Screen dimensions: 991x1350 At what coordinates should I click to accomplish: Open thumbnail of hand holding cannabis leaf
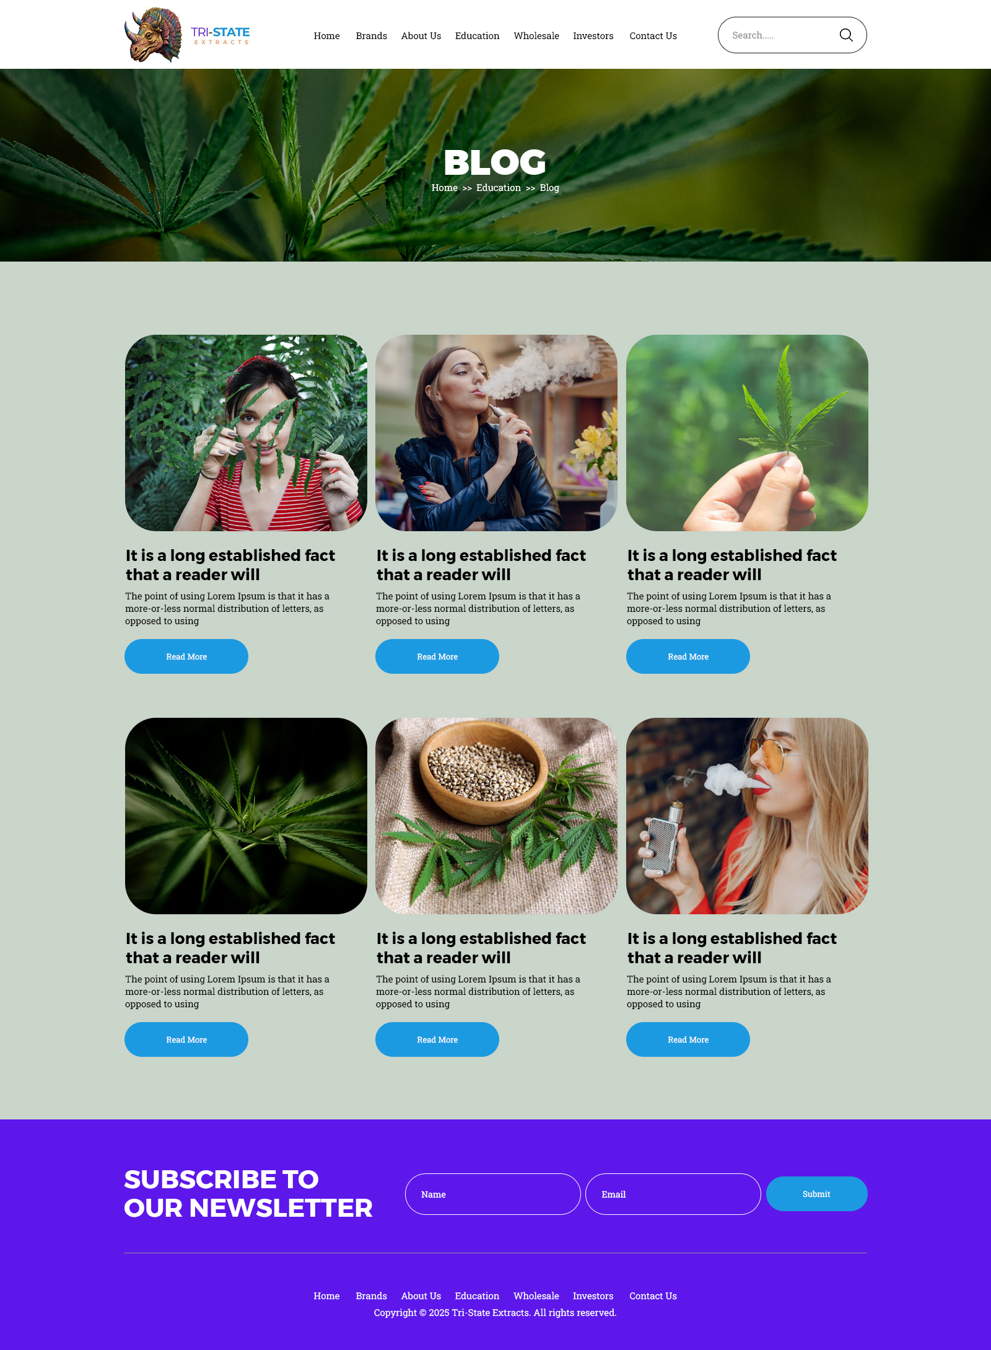[747, 433]
